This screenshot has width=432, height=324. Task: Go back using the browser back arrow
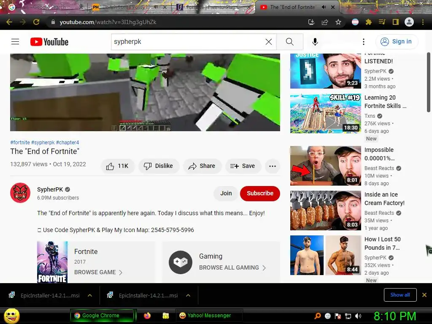click(9, 22)
